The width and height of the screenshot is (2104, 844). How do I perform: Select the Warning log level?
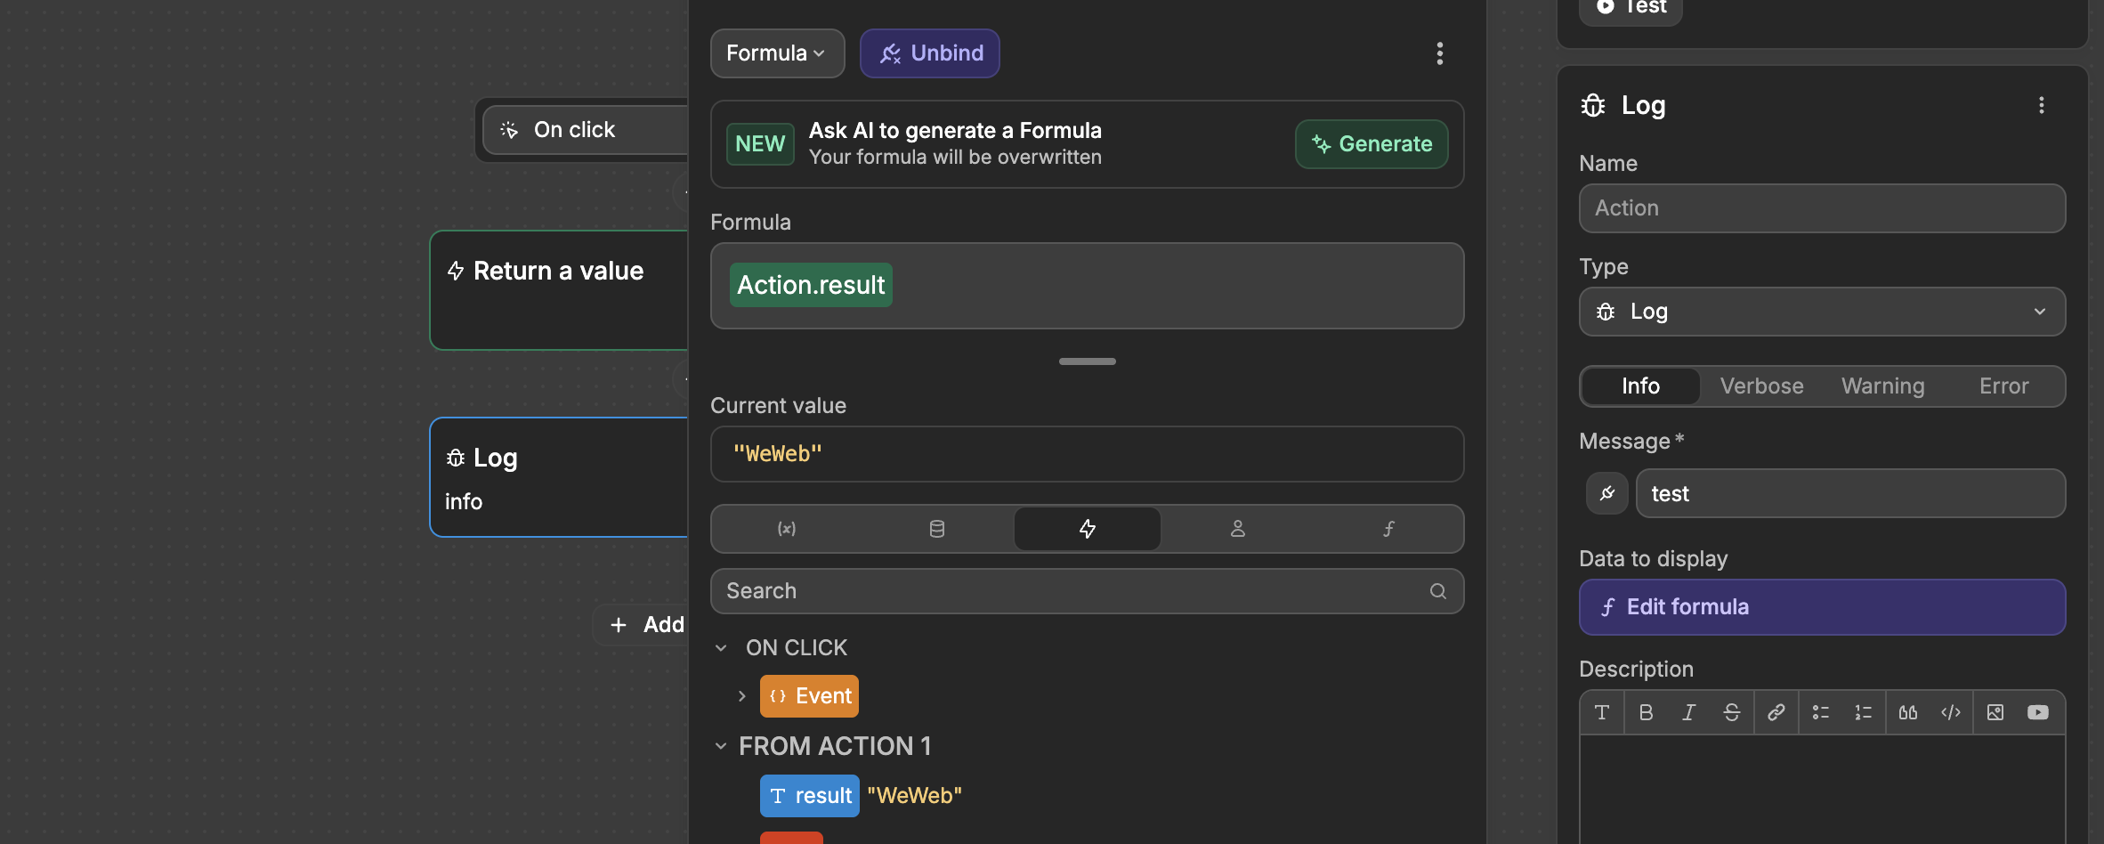(1882, 385)
